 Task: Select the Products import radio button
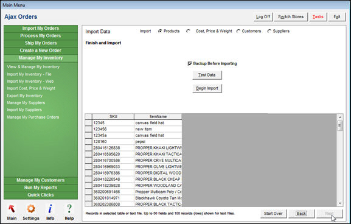[x=160, y=31]
